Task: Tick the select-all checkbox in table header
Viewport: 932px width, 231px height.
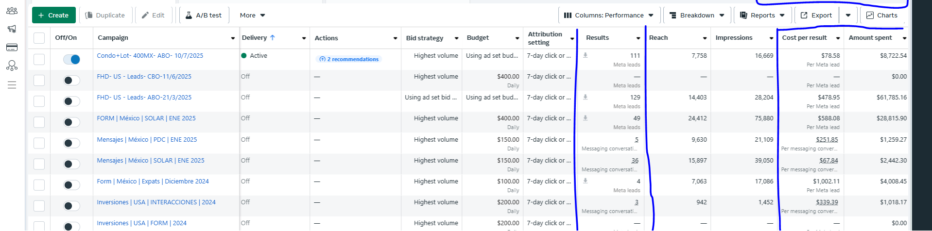Action: point(39,38)
